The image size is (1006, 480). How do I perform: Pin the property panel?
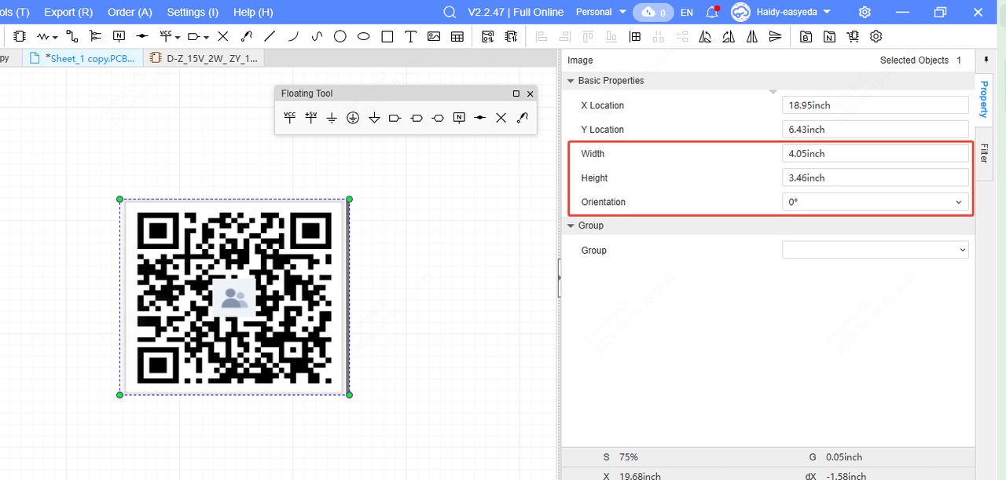(986, 60)
